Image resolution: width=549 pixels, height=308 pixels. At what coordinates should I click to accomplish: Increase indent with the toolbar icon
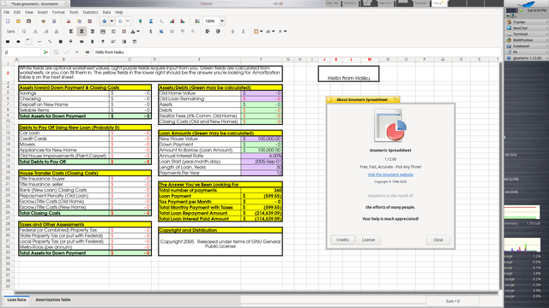[x=218, y=32]
